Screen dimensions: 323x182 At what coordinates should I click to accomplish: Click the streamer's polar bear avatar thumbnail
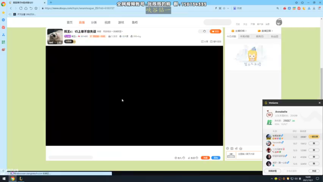[55, 36]
